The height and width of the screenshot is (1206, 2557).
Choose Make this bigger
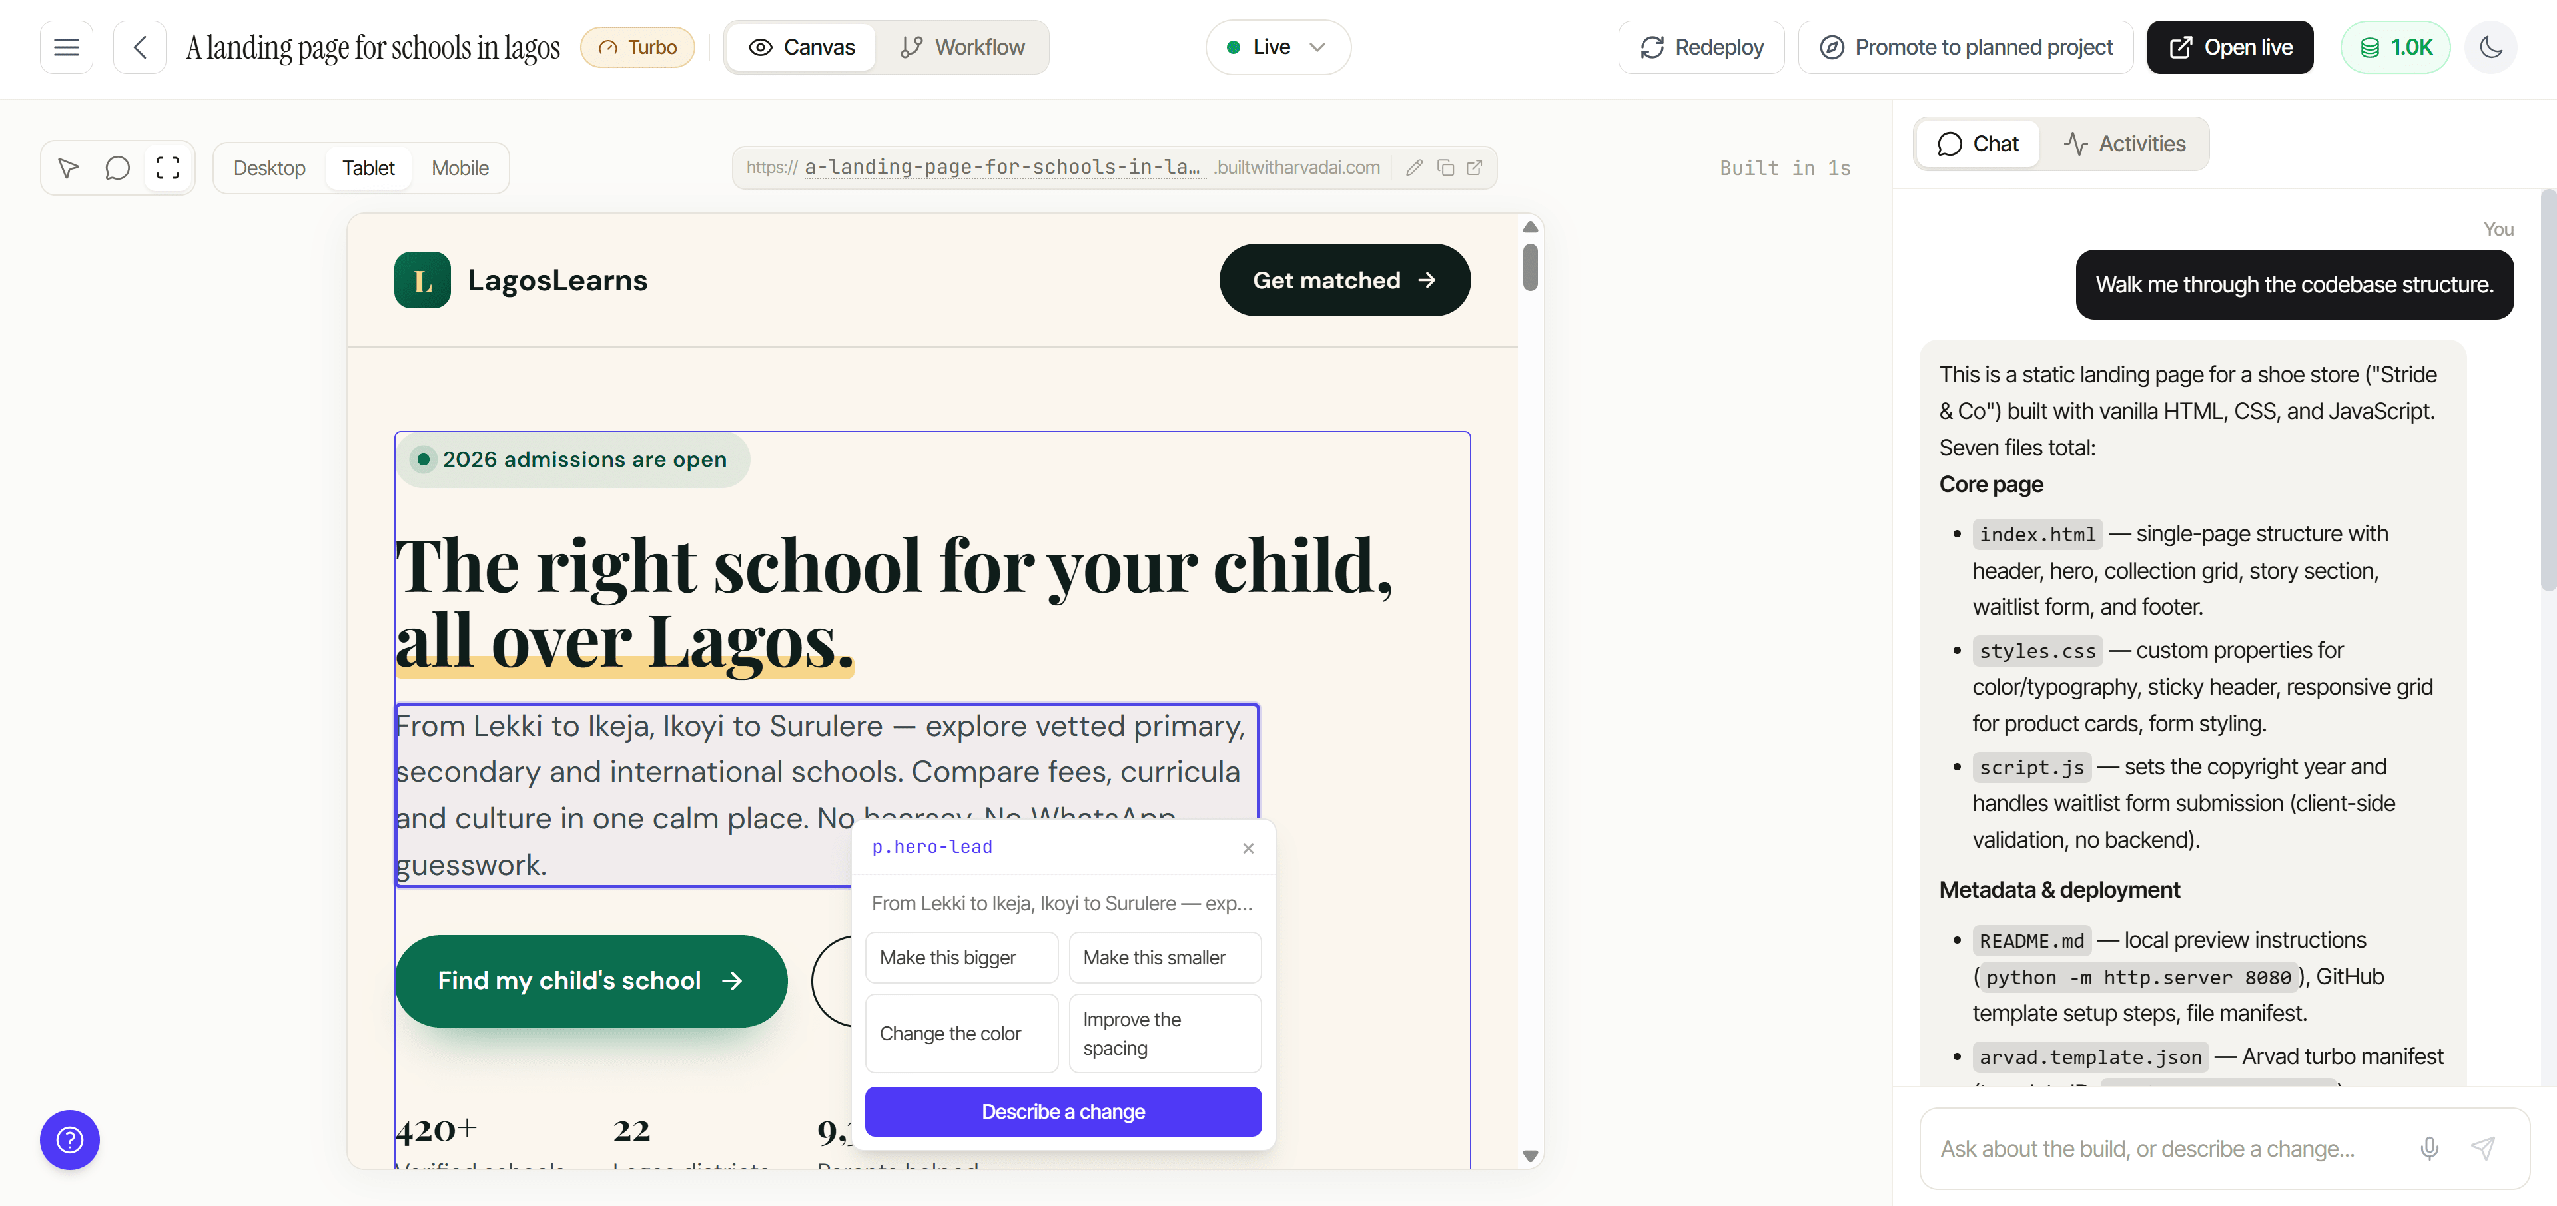click(961, 958)
